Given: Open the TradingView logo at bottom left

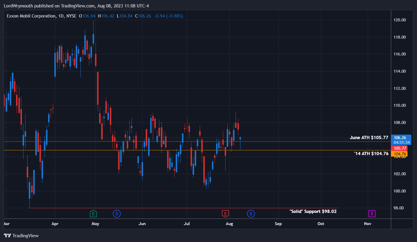Looking at the screenshot, I should coord(21,235).
